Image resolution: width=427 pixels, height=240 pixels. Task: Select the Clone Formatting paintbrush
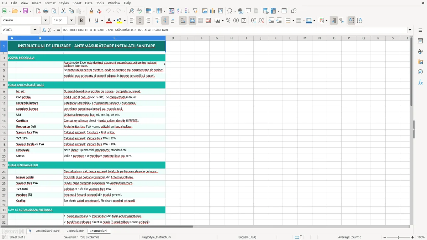(x=91, y=11)
